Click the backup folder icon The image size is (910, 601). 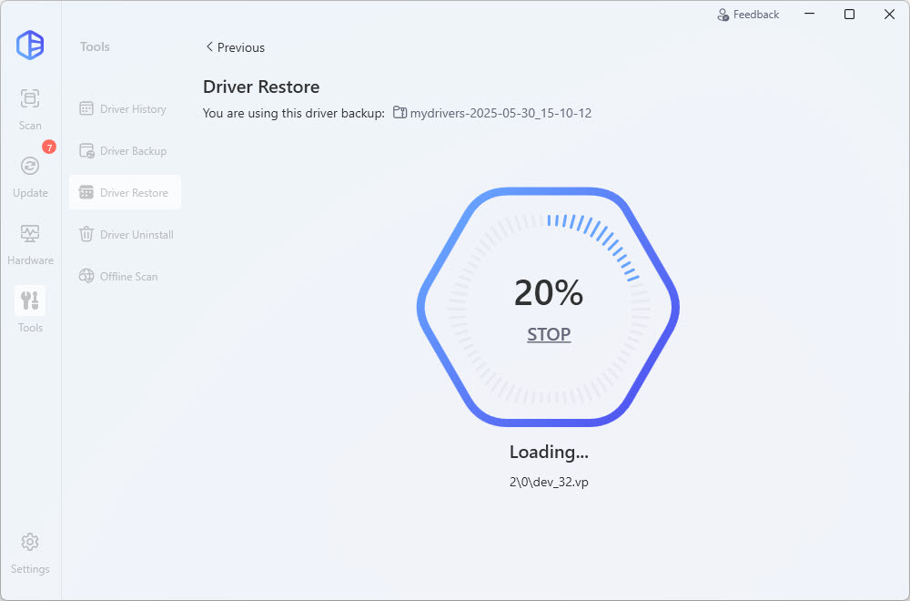pos(399,113)
